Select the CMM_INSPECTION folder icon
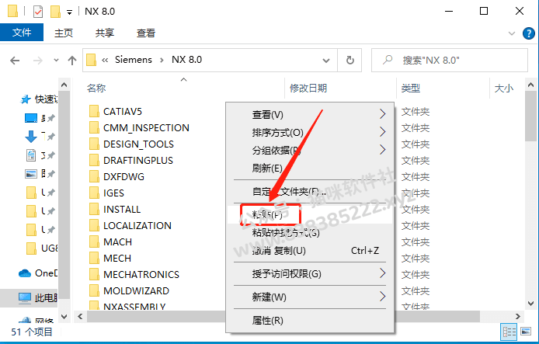Screen dimensions: 539x344 click(94, 127)
